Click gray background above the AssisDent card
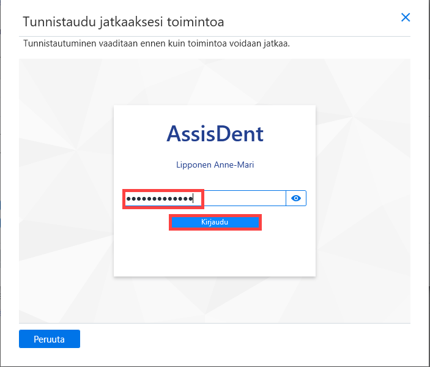This screenshot has height=367, width=430. click(215, 82)
